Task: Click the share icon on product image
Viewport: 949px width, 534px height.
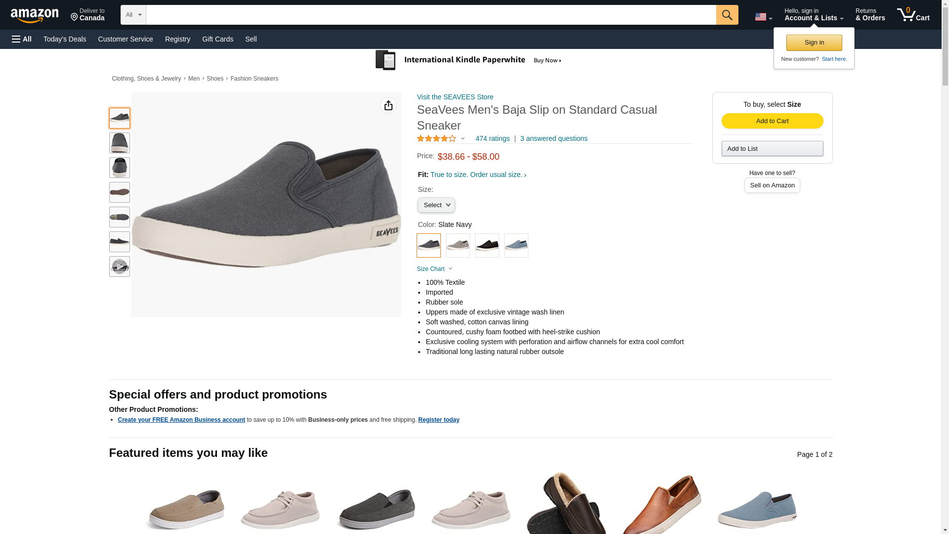Action: (x=388, y=105)
